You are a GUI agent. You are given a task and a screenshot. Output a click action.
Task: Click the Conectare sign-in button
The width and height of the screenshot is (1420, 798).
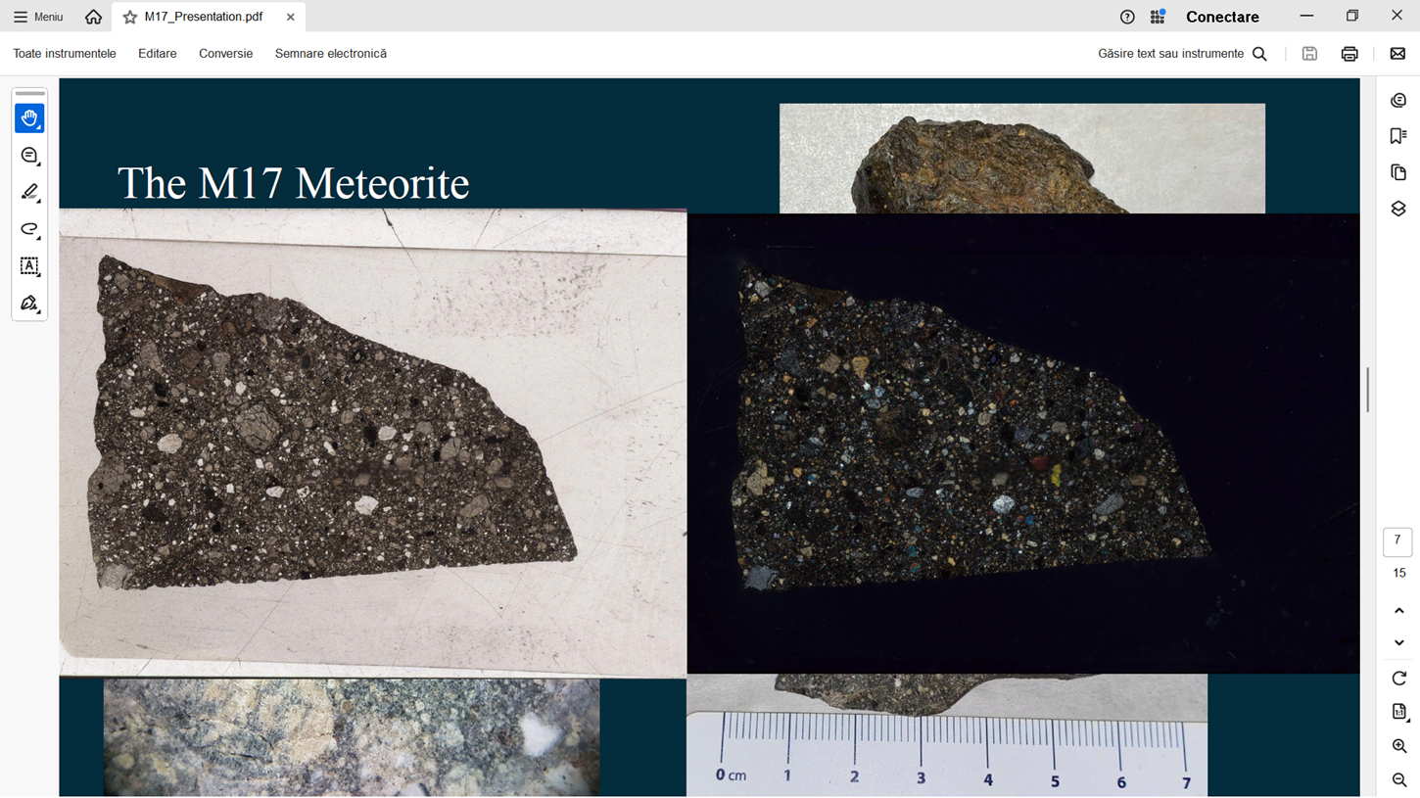(1222, 17)
